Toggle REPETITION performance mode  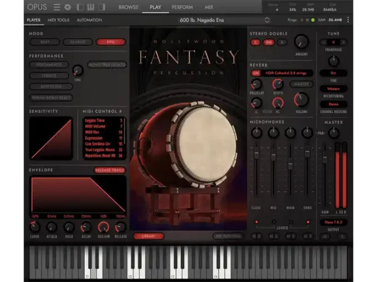[x=51, y=86]
